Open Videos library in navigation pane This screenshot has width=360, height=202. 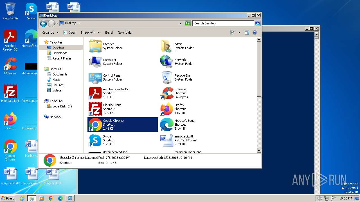coord(57,90)
